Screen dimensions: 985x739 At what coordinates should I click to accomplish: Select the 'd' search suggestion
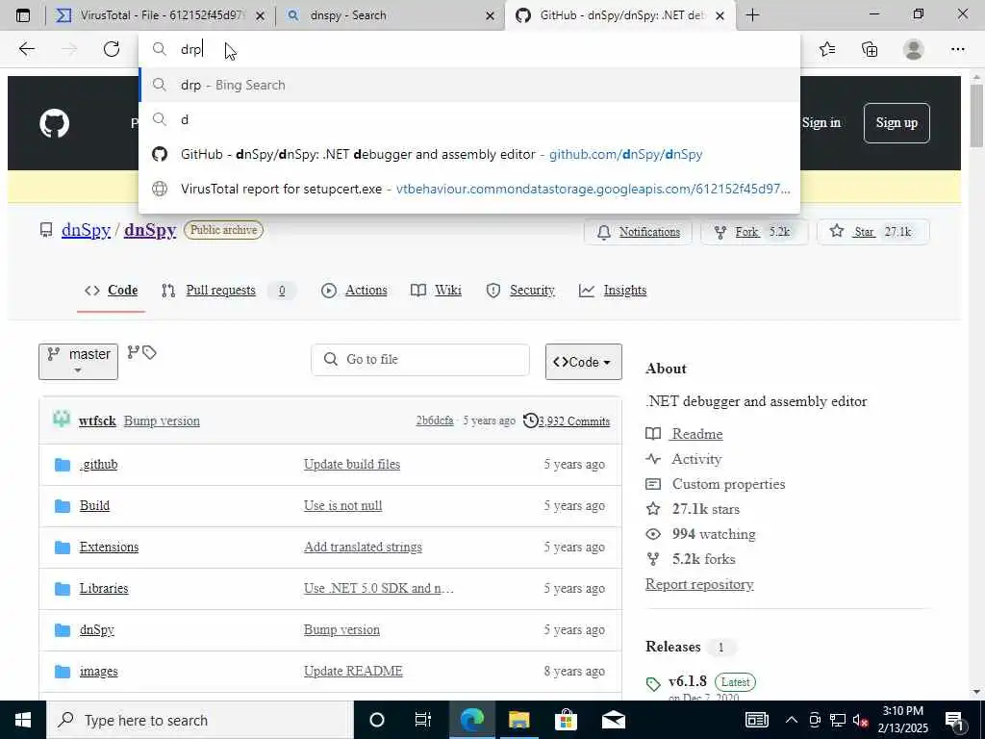(469, 119)
